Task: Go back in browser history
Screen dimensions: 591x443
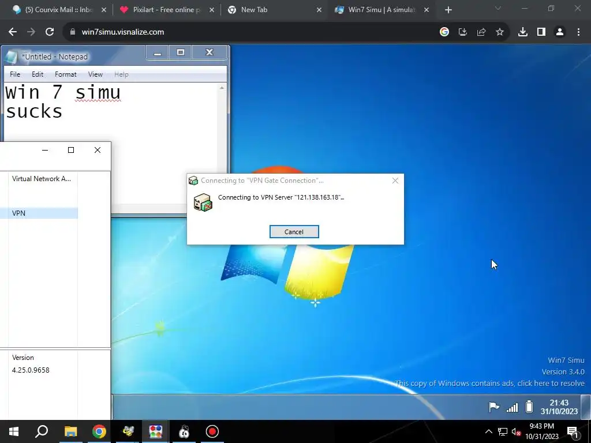Action: 13,32
